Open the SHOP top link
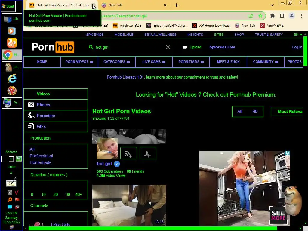Image resolution: width=308 pixels, height=231 pixels. click(239, 35)
